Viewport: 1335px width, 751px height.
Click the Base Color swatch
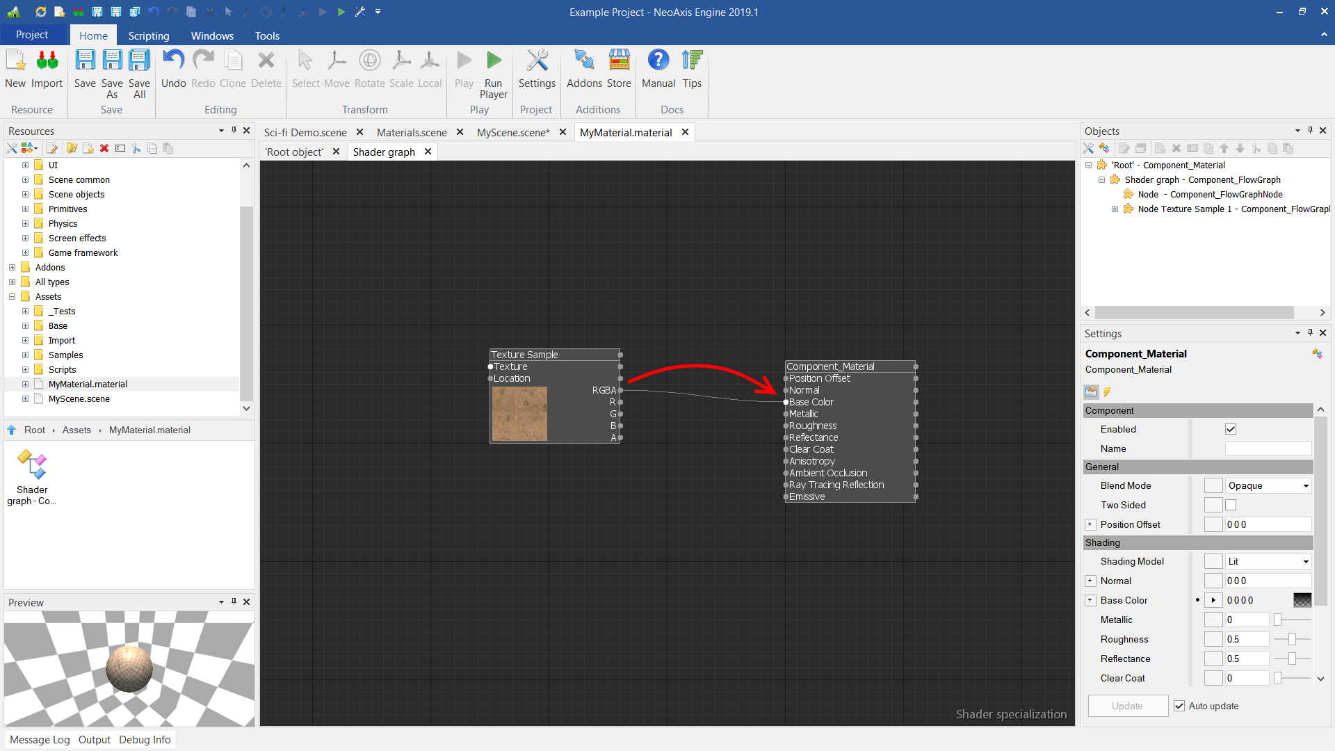(x=1302, y=600)
